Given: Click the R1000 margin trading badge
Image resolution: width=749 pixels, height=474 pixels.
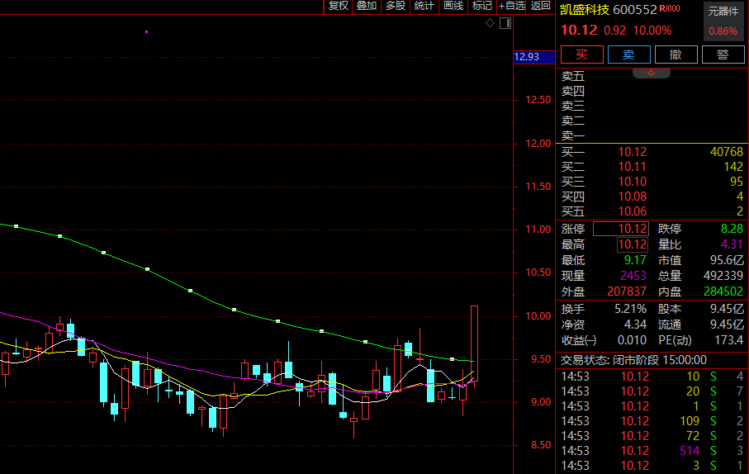Looking at the screenshot, I should 670,9.
